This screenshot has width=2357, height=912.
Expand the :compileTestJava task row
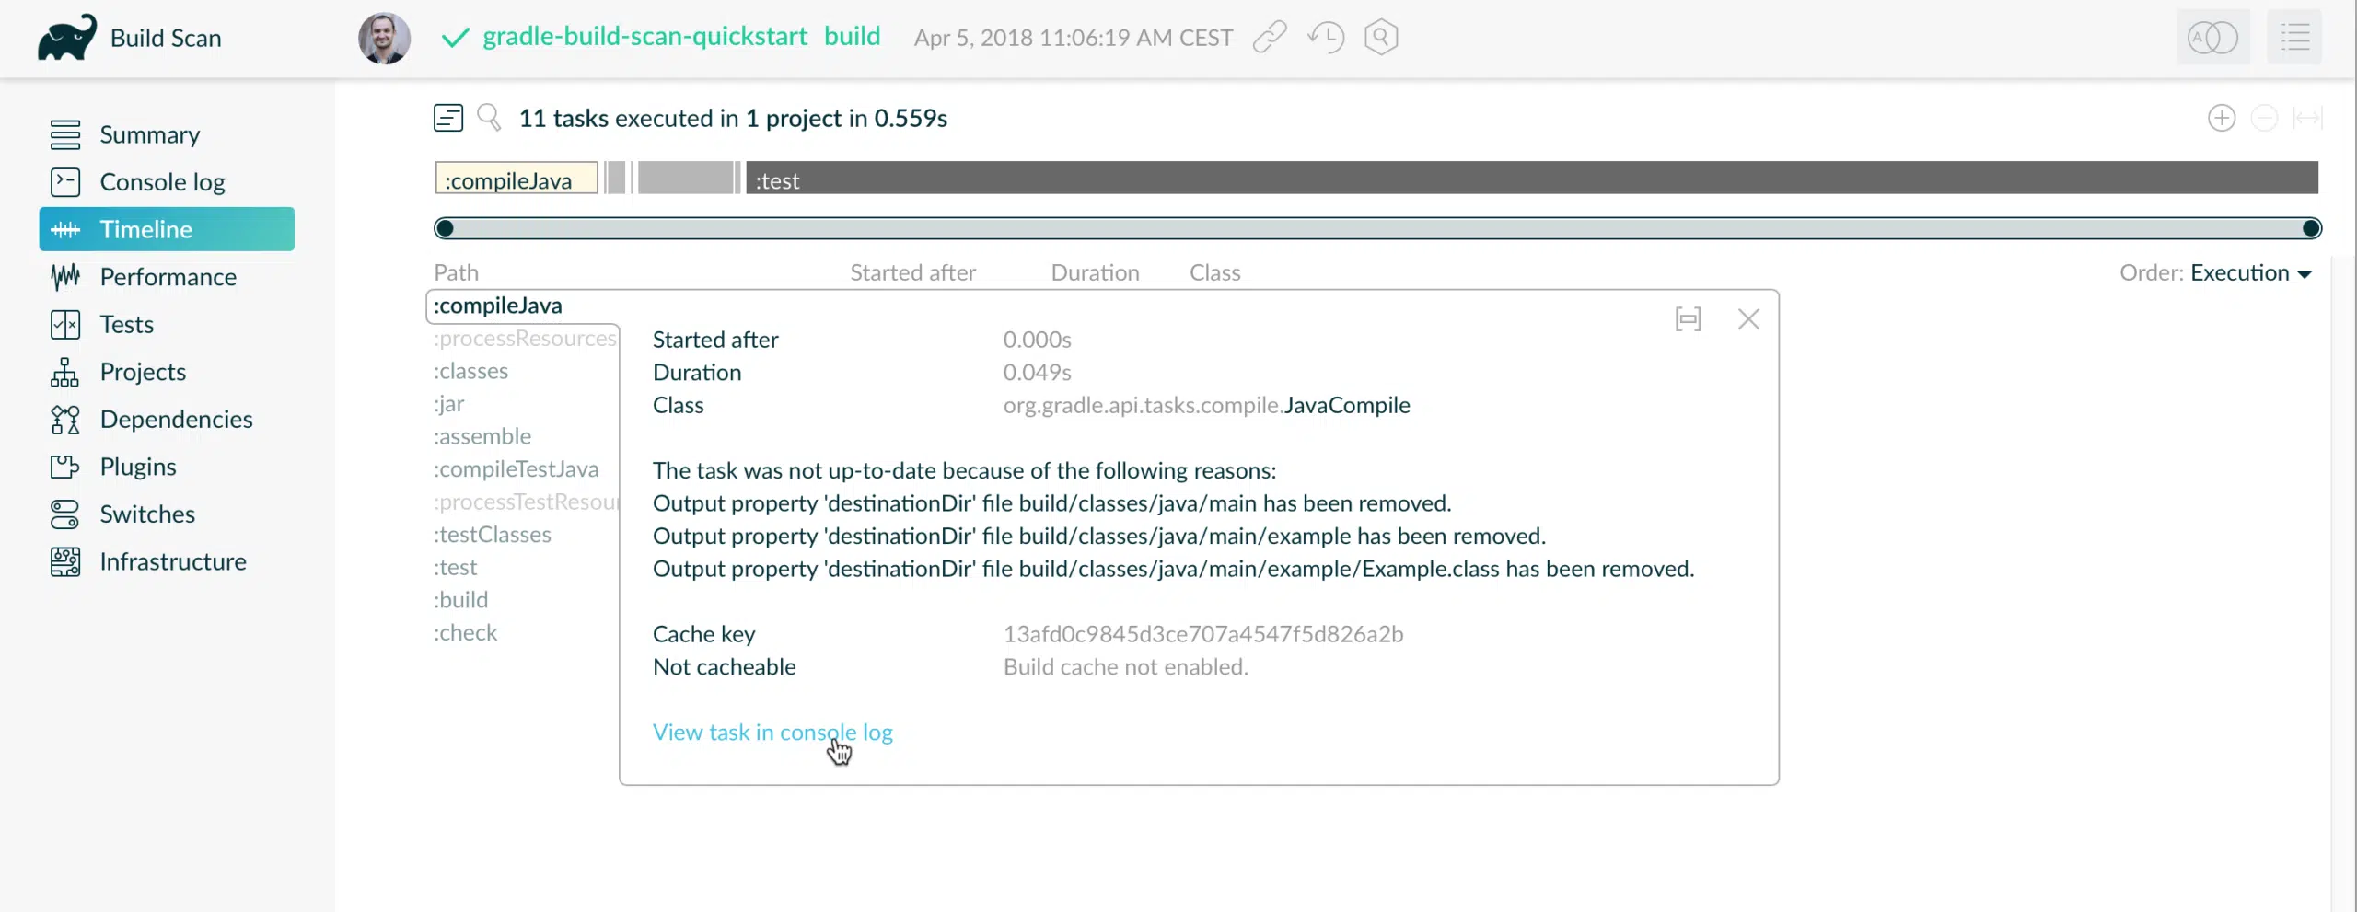(x=516, y=469)
